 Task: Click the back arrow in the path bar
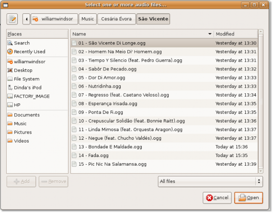click(x=26, y=19)
